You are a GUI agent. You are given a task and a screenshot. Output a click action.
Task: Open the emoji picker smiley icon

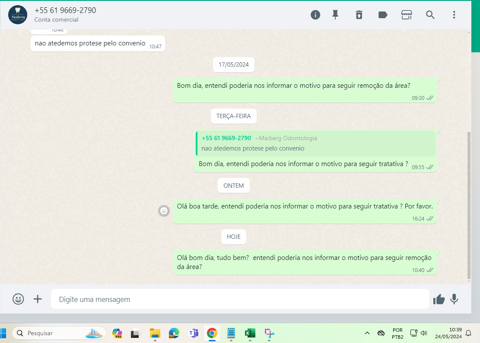pos(18,299)
